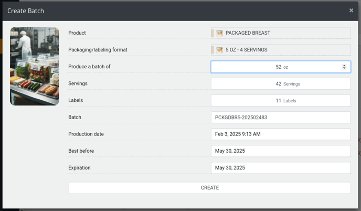
Task: Close the Create Batch dialog
Action: pyautogui.click(x=351, y=10)
